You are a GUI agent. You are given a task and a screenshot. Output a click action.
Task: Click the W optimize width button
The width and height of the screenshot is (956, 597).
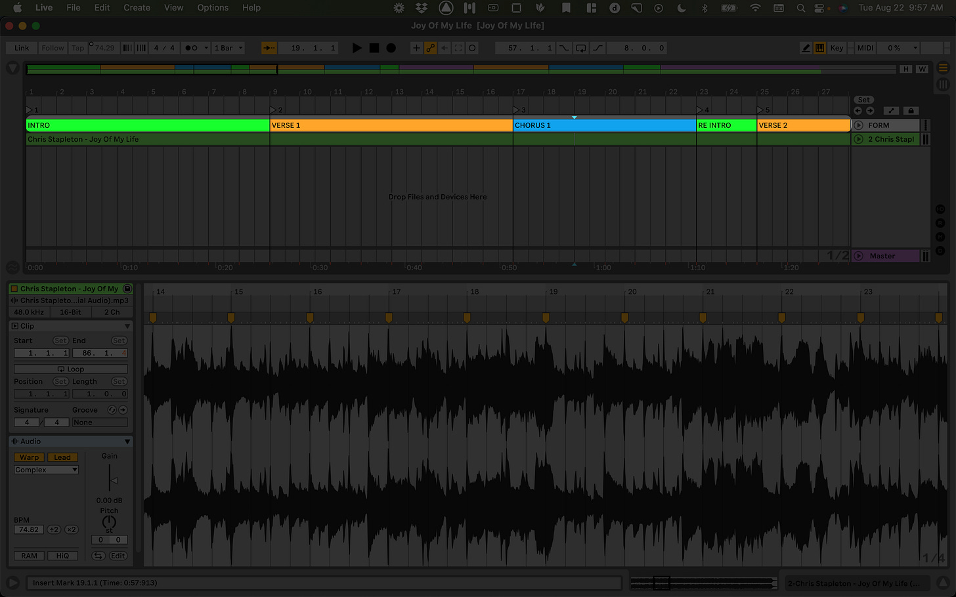(x=922, y=69)
